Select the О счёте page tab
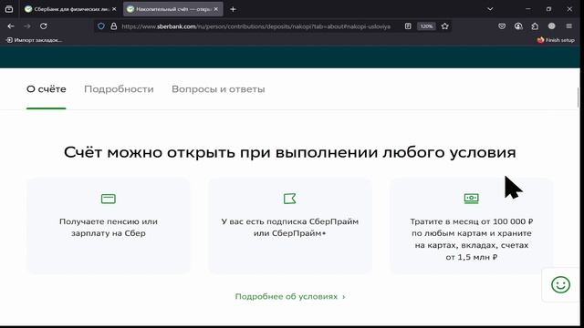Screen dimensions: 584x328 47,89
